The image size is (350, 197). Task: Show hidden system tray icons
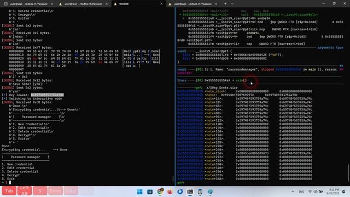pos(293,192)
